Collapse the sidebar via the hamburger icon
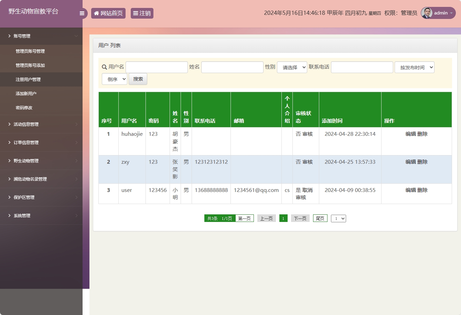Screen dimensions: 461x315 click(x=82, y=13)
